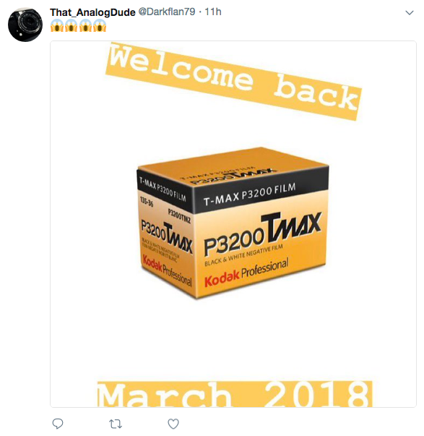Click the last screaming face emoji
The image size is (424, 436).
point(100,25)
